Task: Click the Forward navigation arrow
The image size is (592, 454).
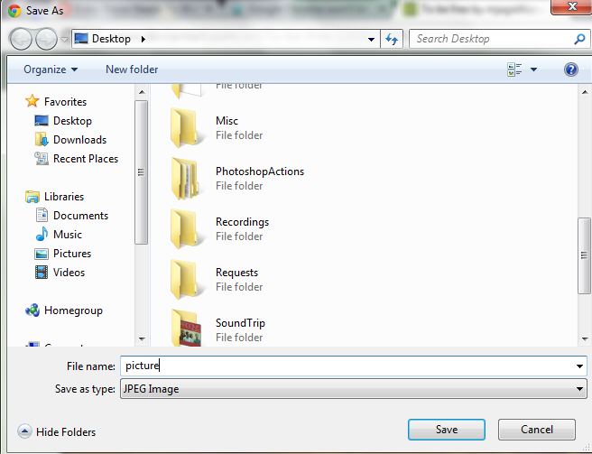Action: pyautogui.click(x=46, y=39)
